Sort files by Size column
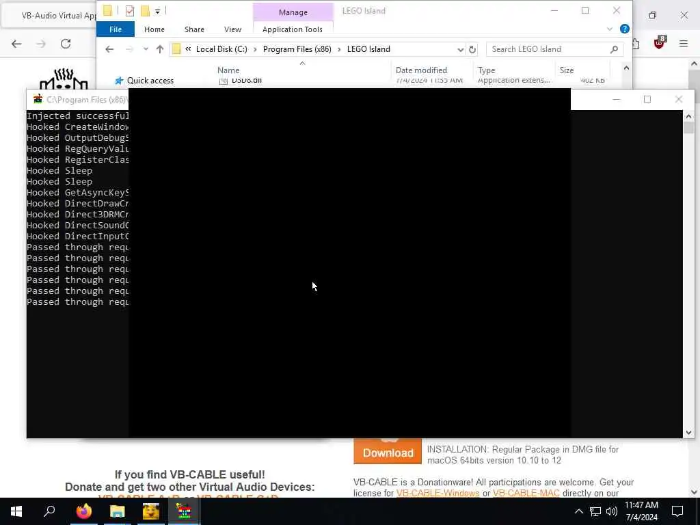 coord(567,70)
